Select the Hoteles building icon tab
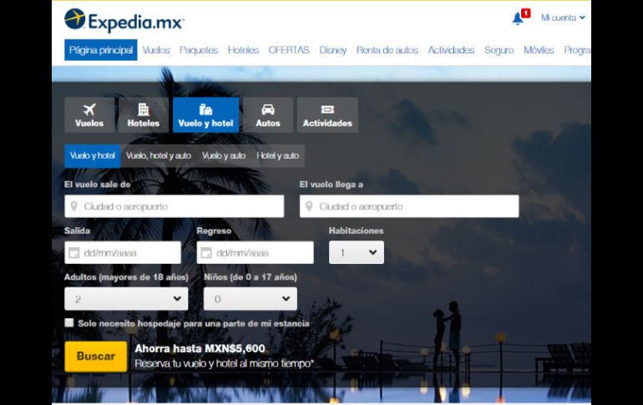643x405 pixels. click(x=143, y=115)
